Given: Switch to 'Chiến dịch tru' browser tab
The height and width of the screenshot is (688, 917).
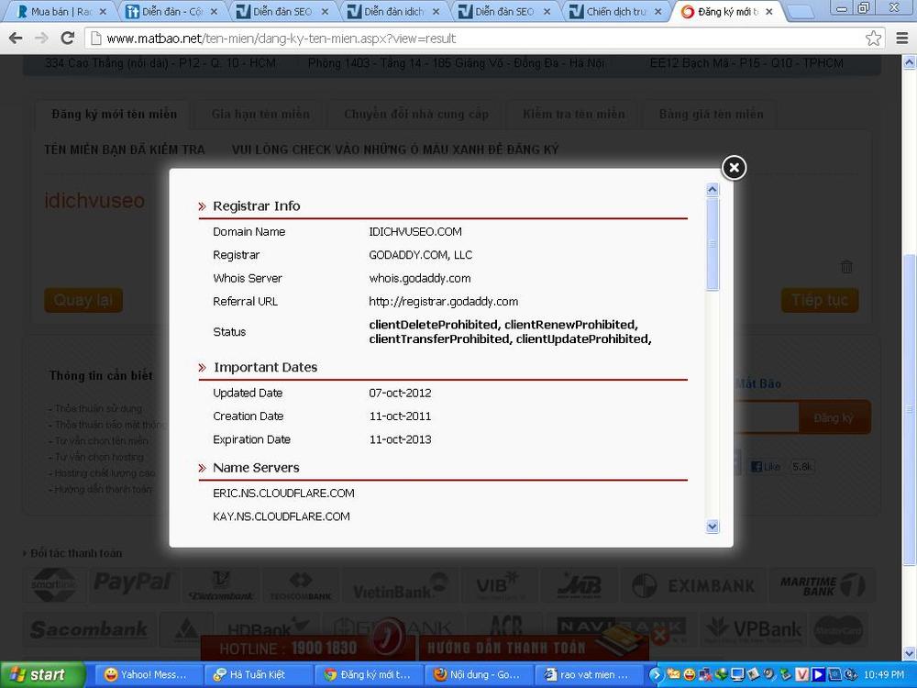Looking at the screenshot, I should tap(616, 11).
